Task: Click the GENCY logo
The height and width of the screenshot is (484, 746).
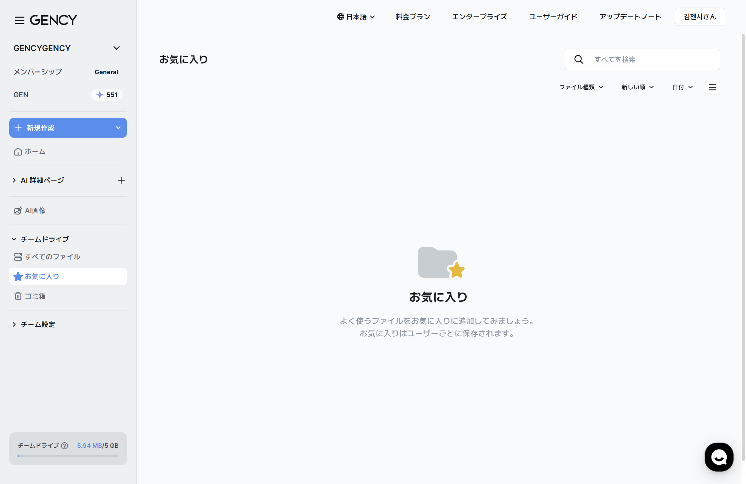Action: [53, 20]
